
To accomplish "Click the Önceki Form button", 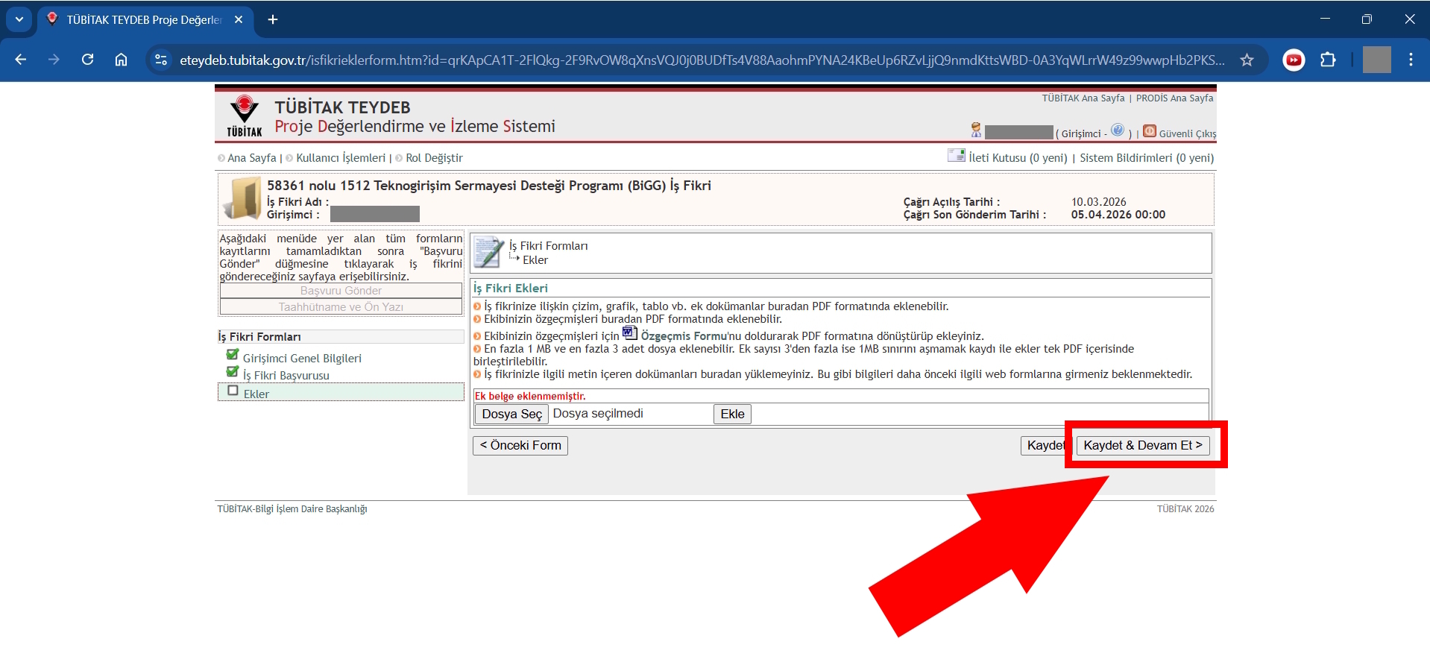I will [x=520, y=446].
